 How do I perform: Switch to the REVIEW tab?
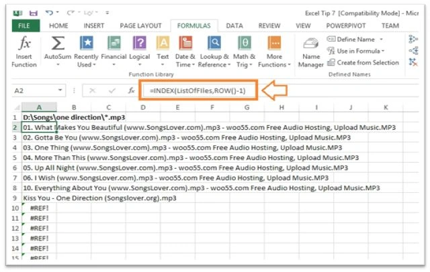(269, 25)
